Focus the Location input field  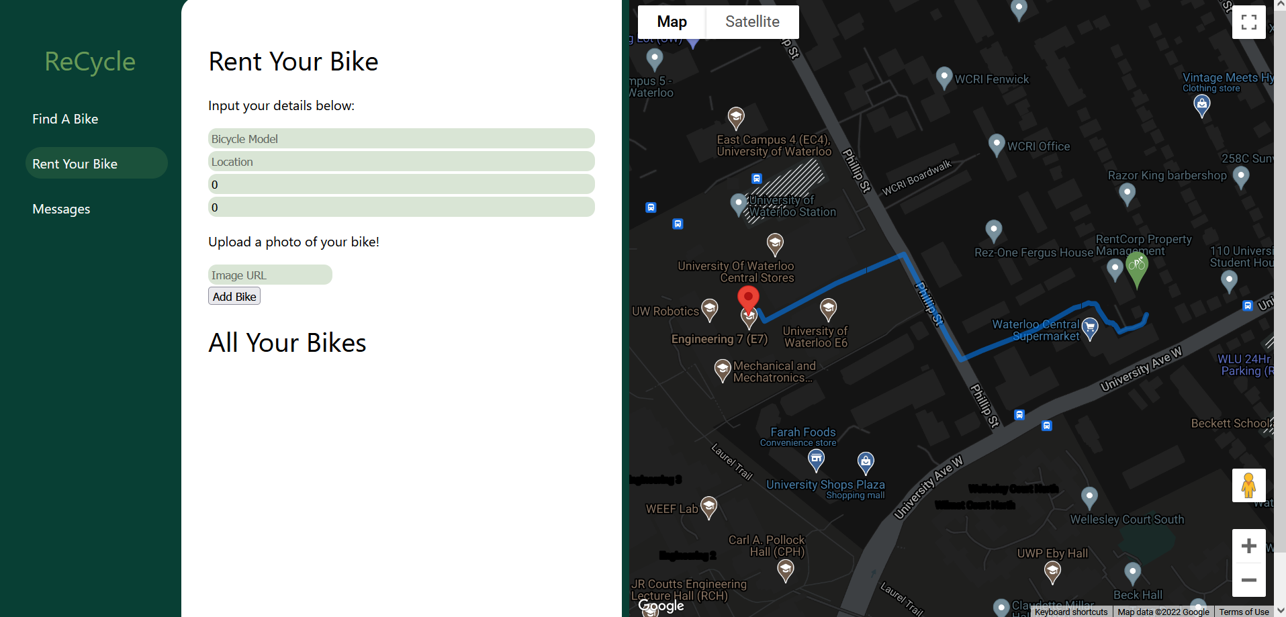pos(402,161)
